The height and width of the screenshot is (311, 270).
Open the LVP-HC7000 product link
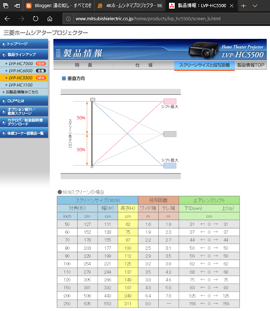coord(20,64)
